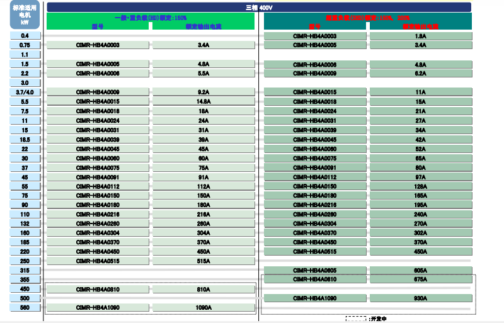Select the 3.7/4.0 kW row label

point(25,92)
